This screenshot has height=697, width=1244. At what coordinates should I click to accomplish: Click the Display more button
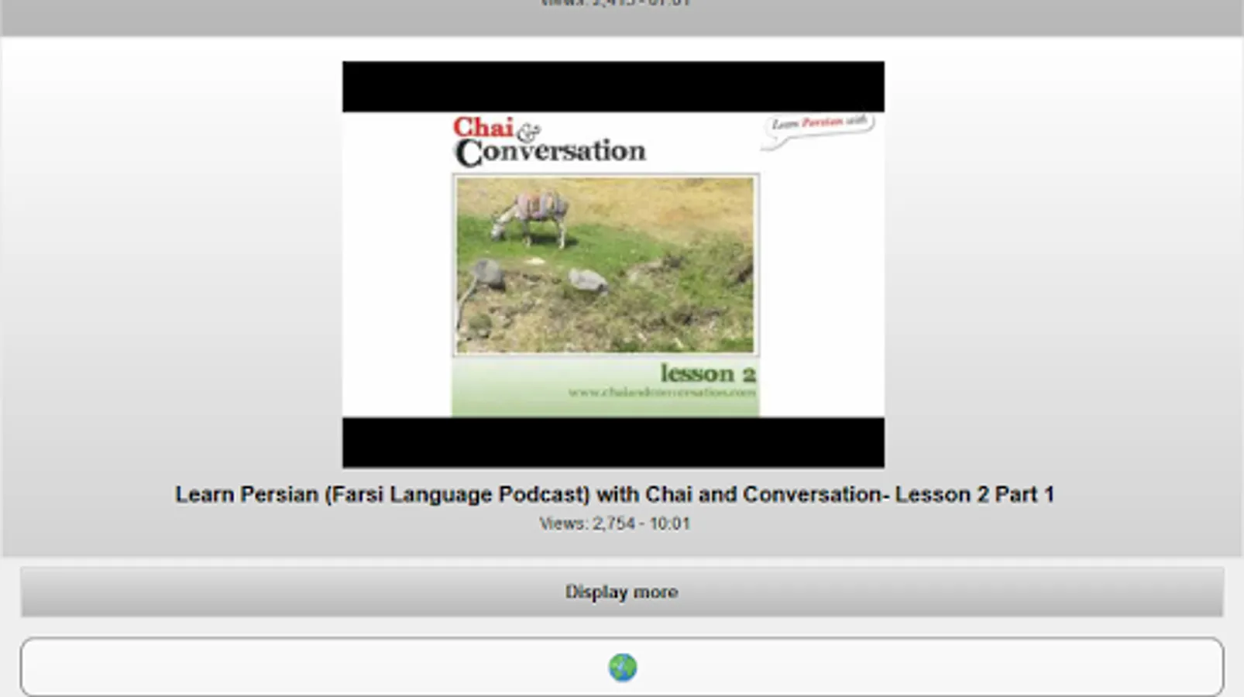[622, 592]
